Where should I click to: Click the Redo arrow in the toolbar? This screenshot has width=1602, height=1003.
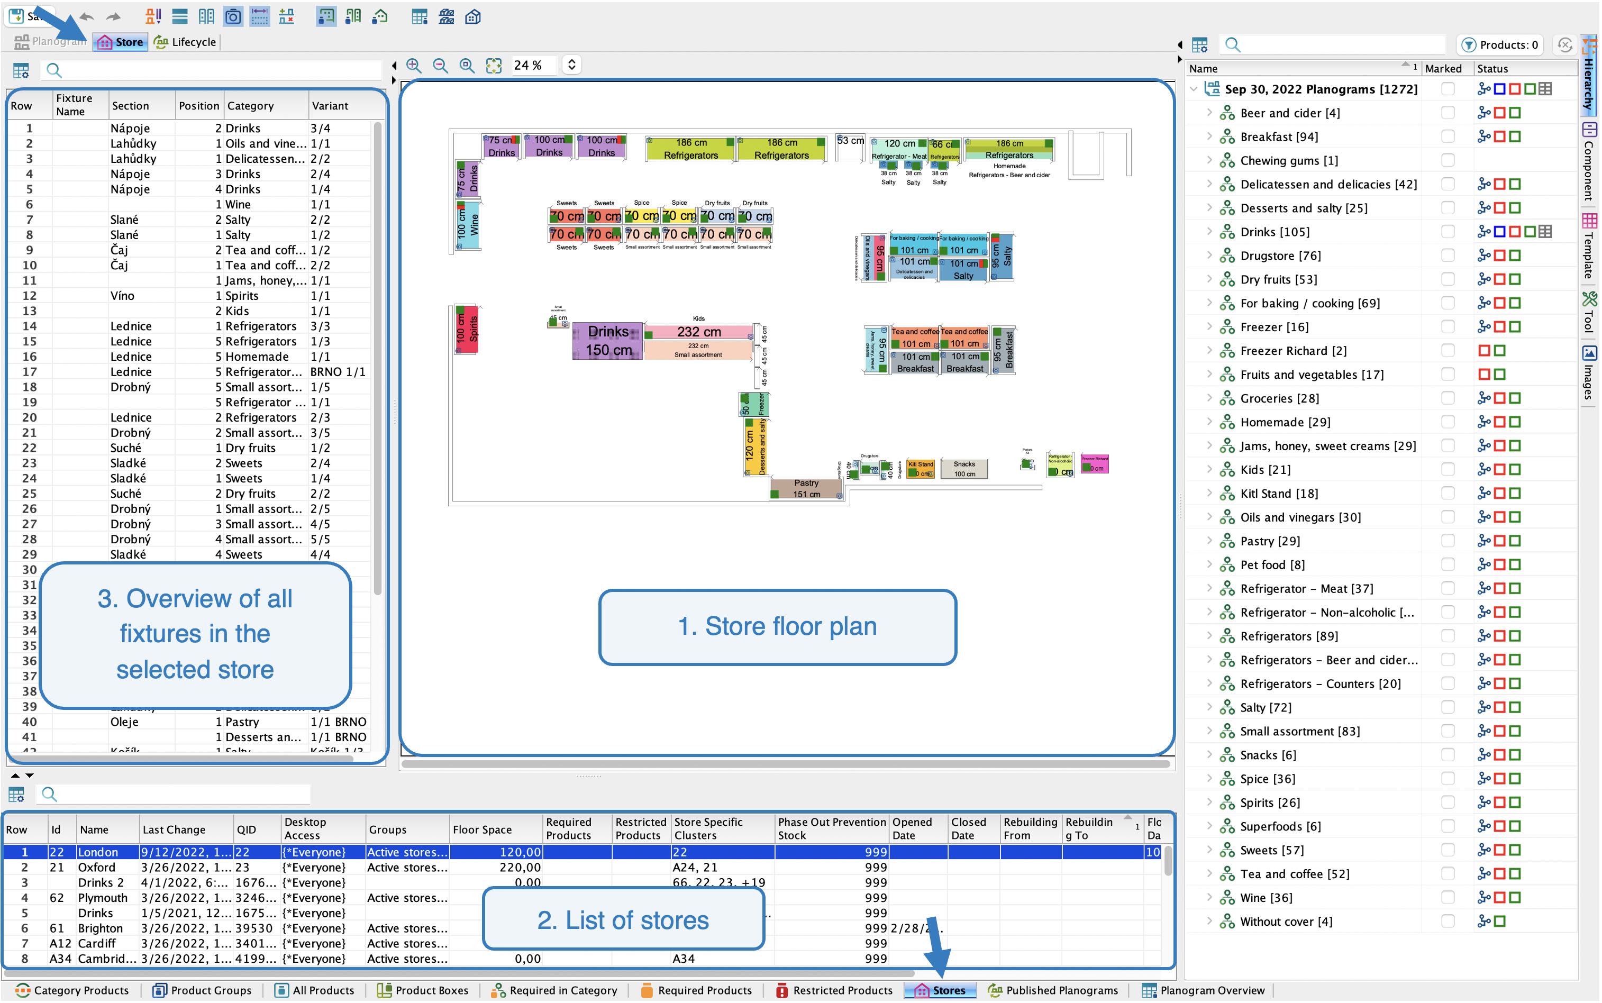[x=113, y=16]
